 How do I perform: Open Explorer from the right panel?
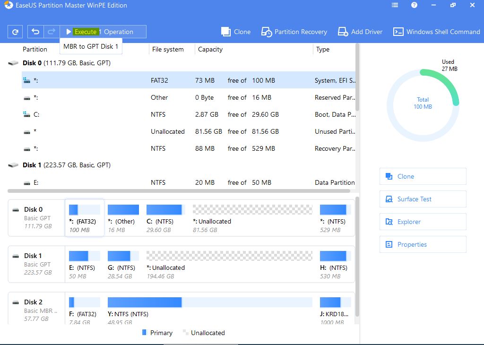click(x=423, y=222)
